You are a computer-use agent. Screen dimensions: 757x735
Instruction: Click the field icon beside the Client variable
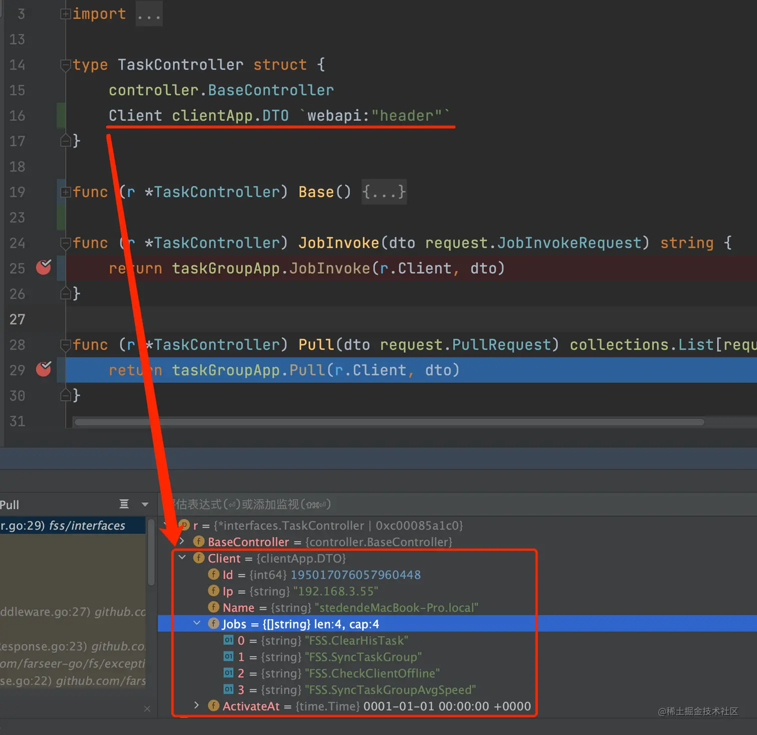coord(199,558)
